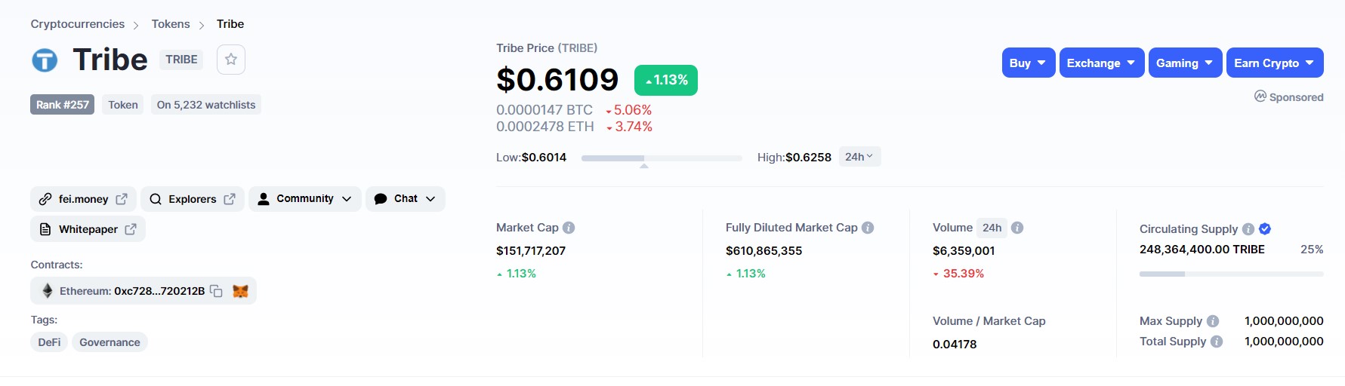Click the verified checkmark badge by Circulating Supply
Image resolution: width=1345 pixels, height=386 pixels.
tap(1265, 229)
